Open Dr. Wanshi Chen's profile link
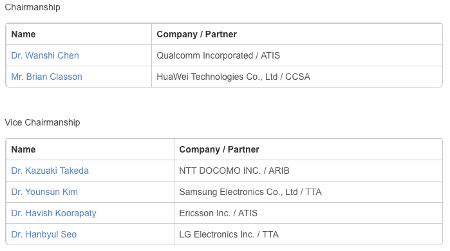 45,55
